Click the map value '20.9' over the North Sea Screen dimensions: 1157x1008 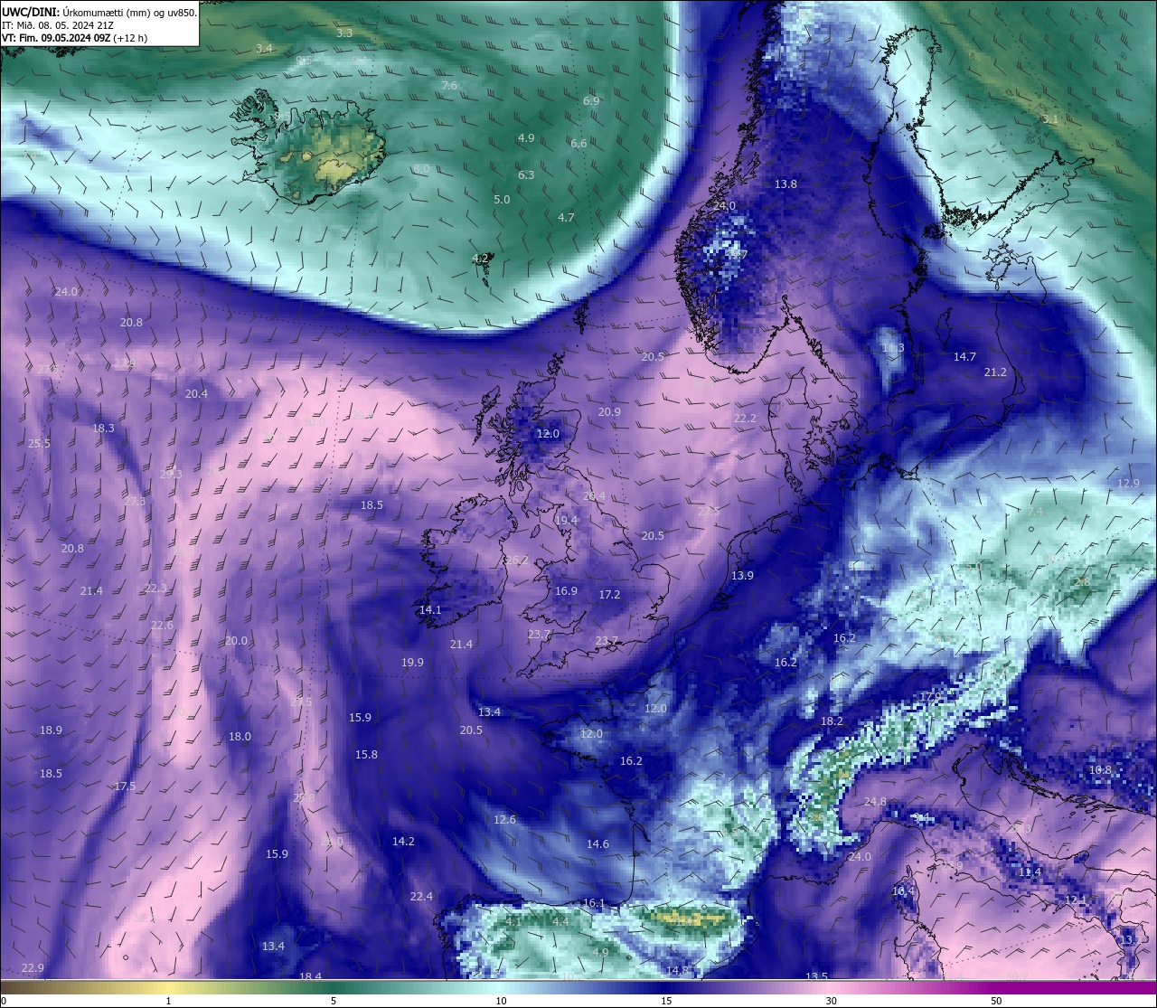click(x=609, y=412)
